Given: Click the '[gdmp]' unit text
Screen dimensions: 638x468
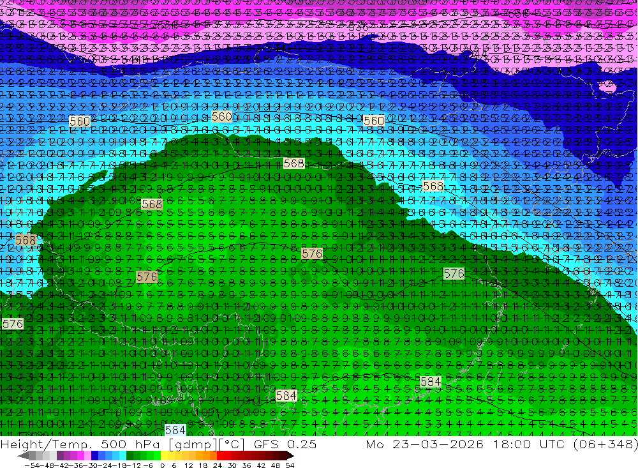Looking at the screenshot, I should click(x=193, y=444).
